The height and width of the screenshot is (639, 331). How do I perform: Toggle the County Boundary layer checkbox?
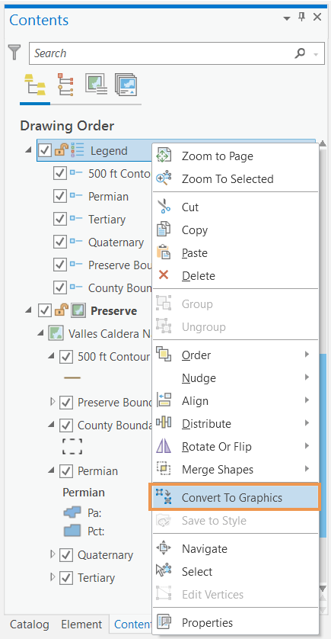66,425
